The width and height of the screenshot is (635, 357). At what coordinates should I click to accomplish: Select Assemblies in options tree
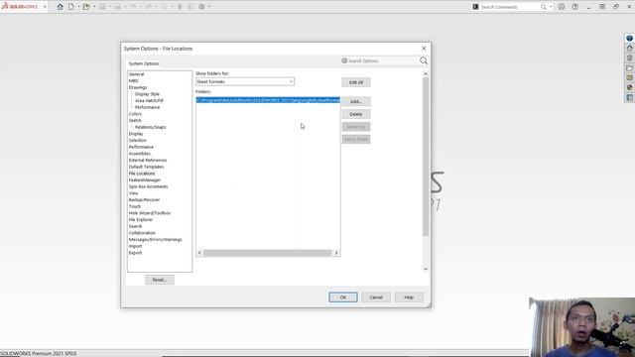(x=140, y=154)
